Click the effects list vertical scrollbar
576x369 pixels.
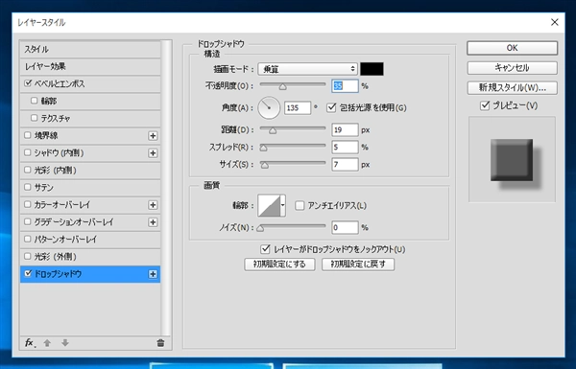tap(166, 188)
